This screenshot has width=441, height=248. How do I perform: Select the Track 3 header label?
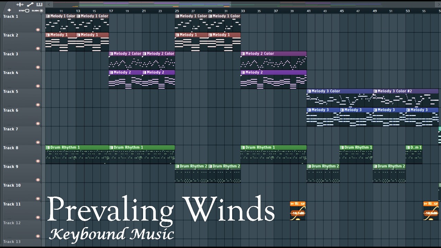click(11, 54)
